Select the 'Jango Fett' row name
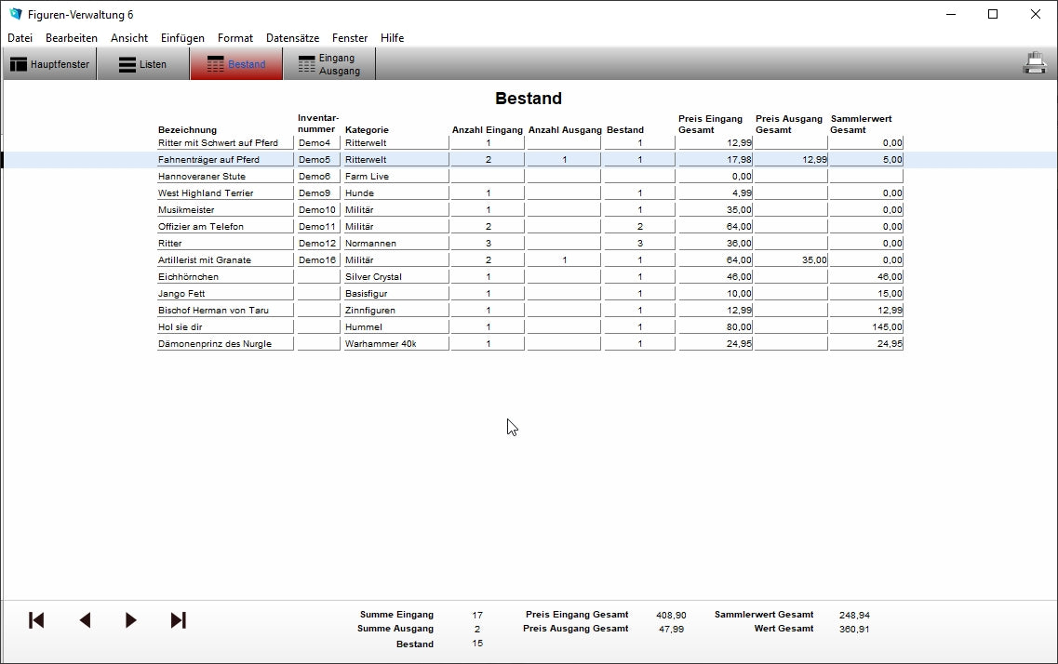Viewport: 1058px width, 664px height. click(224, 294)
